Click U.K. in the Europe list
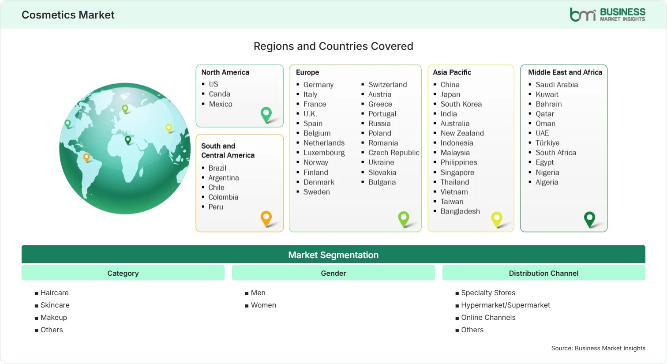The height and width of the screenshot is (364, 667). (x=310, y=114)
